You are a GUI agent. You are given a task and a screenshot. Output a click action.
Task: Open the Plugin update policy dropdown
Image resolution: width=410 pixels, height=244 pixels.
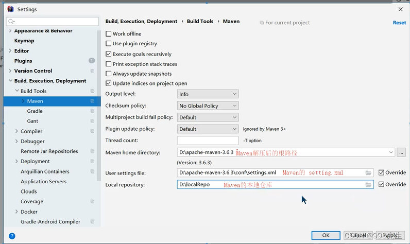pyautogui.click(x=208, y=129)
